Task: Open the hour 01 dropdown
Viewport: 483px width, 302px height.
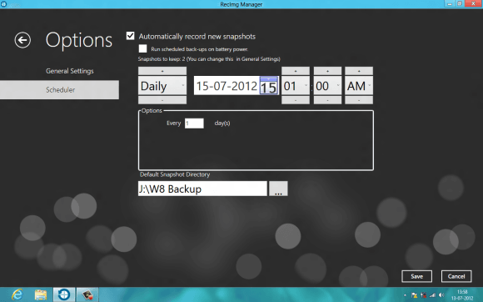Action: click(x=296, y=86)
